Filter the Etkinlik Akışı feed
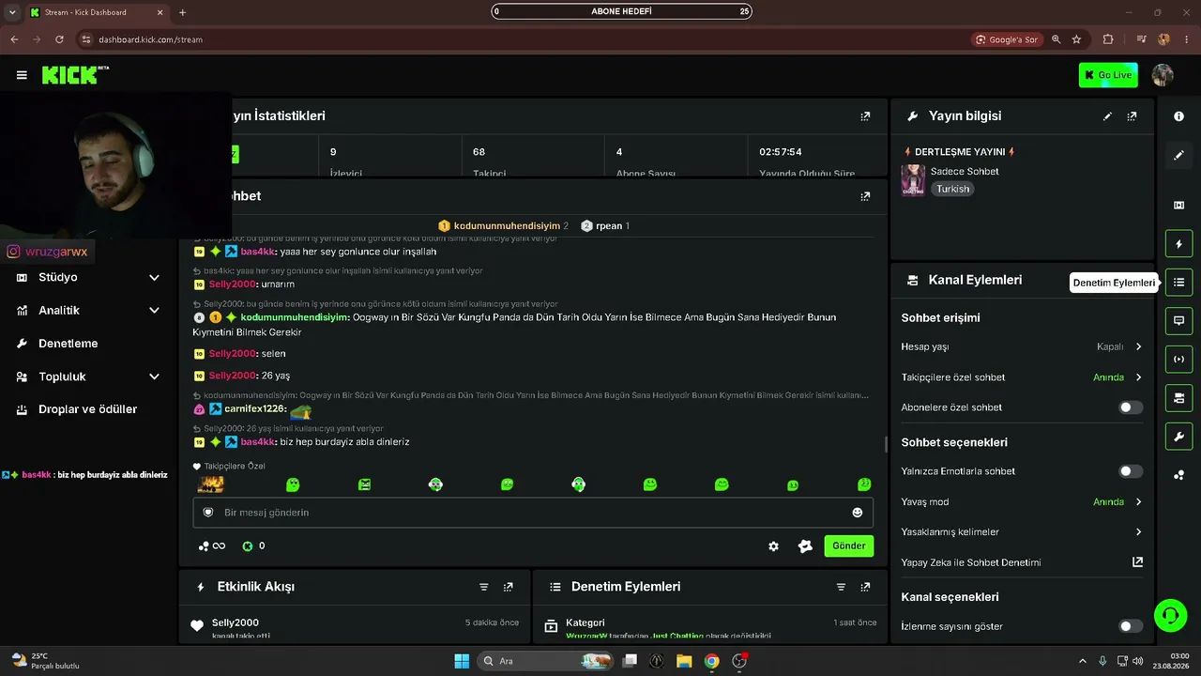This screenshot has height=676, width=1201. click(x=484, y=587)
